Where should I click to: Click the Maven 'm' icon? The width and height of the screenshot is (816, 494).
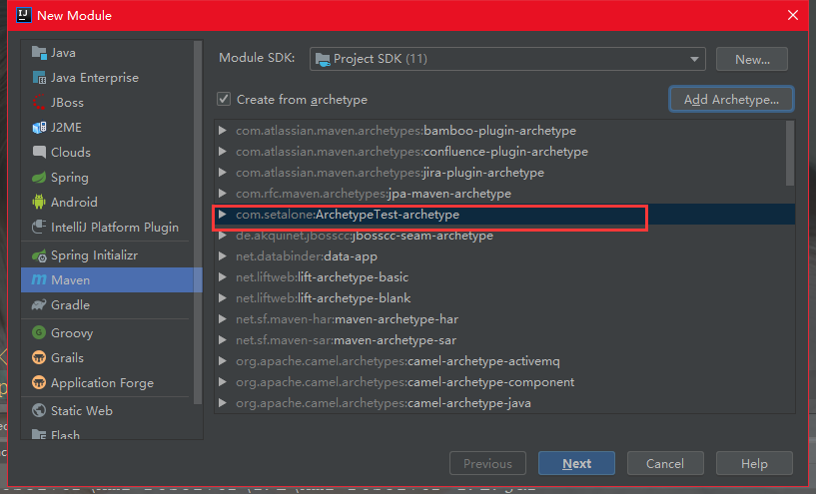pyautogui.click(x=39, y=279)
